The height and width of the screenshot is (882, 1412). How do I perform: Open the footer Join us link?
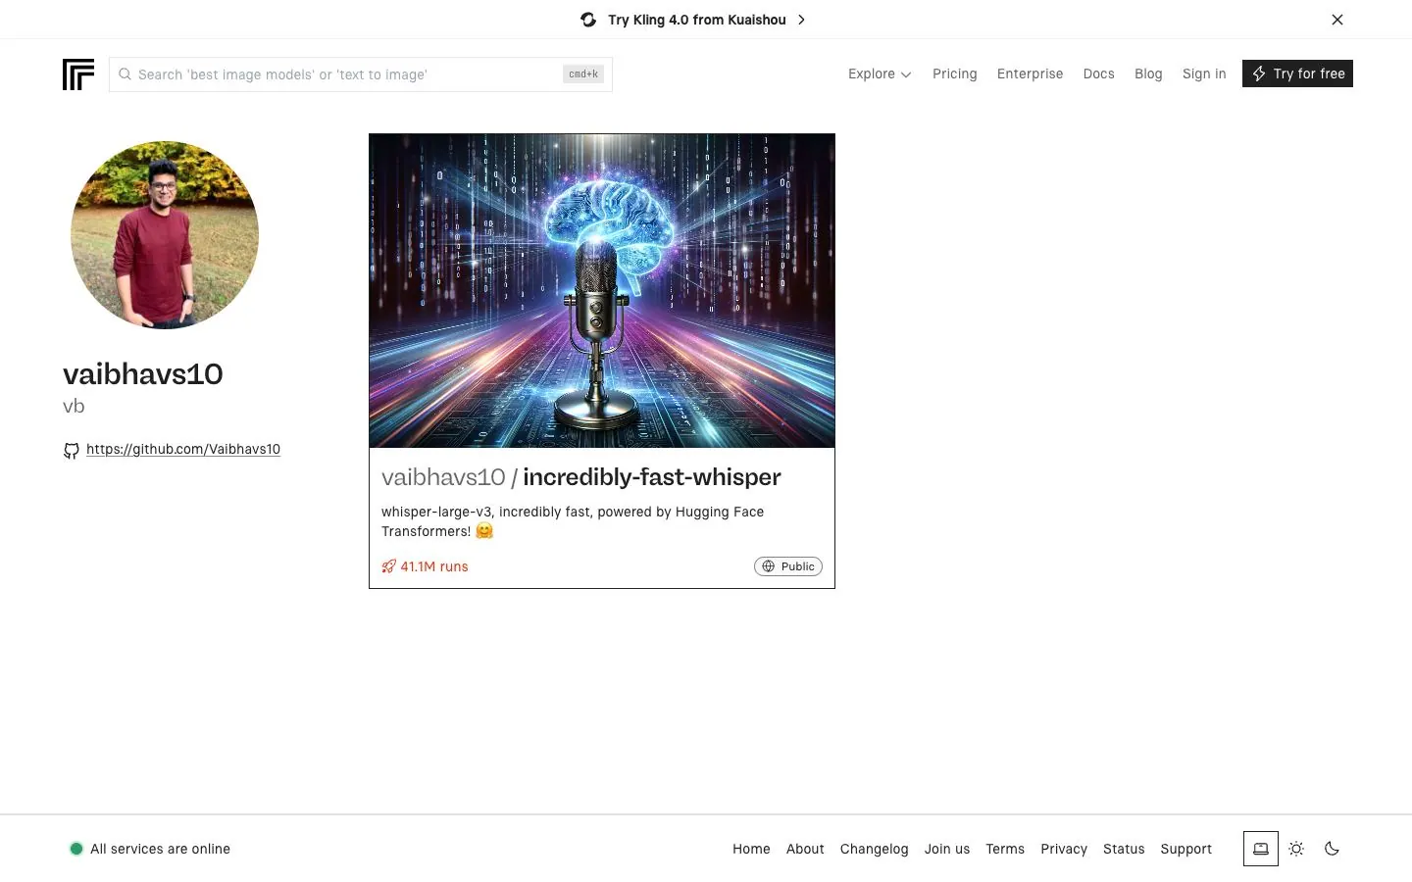[x=947, y=849]
